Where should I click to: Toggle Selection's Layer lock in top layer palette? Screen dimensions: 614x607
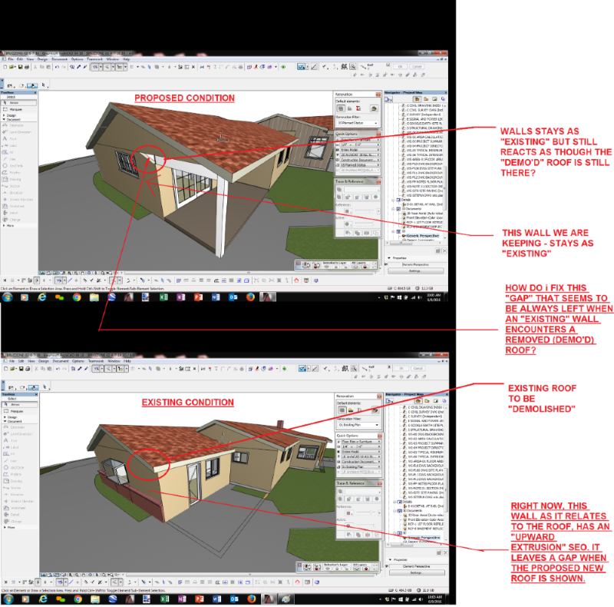click(x=336, y=267)
